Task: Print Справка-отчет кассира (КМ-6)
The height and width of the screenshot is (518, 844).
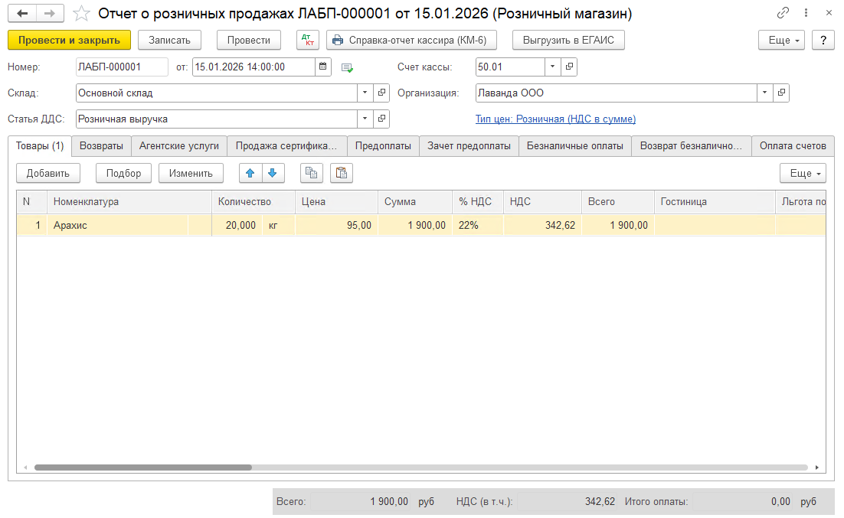Action: tap(411, 41)
